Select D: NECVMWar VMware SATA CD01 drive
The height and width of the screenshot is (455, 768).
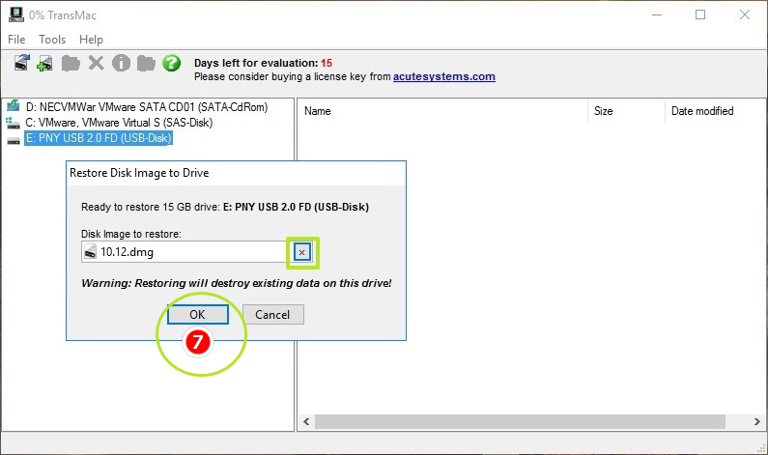[x=147, y=107]
